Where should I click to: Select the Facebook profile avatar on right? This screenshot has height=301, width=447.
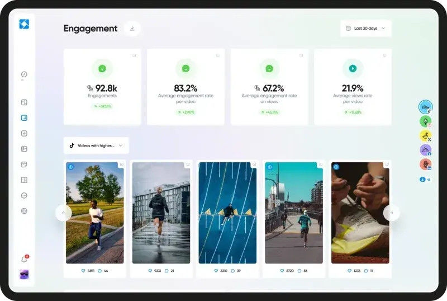[x=425, y=150]
